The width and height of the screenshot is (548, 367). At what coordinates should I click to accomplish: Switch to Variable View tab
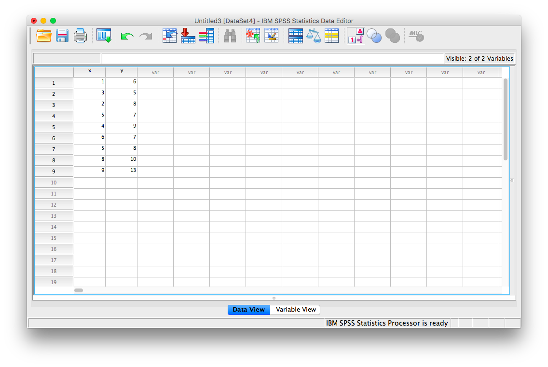[296, 309]
